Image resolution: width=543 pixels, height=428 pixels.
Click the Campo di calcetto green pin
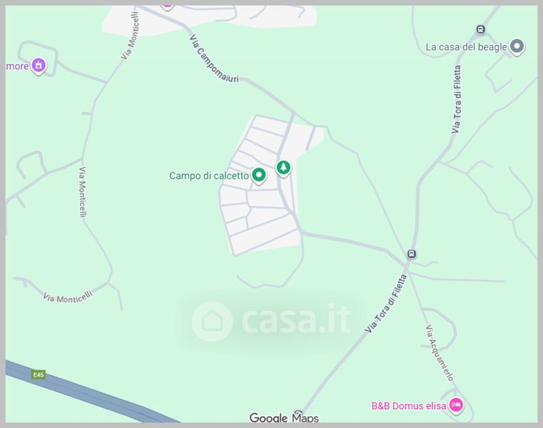click(x=259, y=175)
